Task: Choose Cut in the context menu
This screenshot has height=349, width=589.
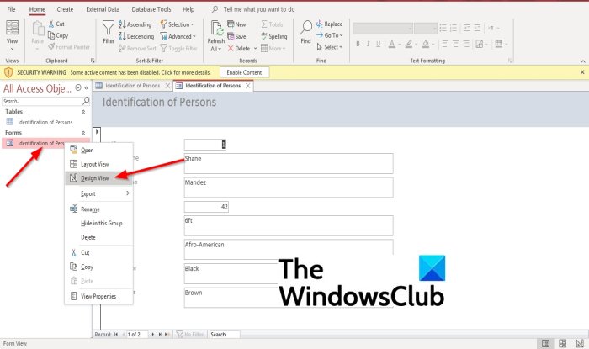Action: (x=98, y=253)
